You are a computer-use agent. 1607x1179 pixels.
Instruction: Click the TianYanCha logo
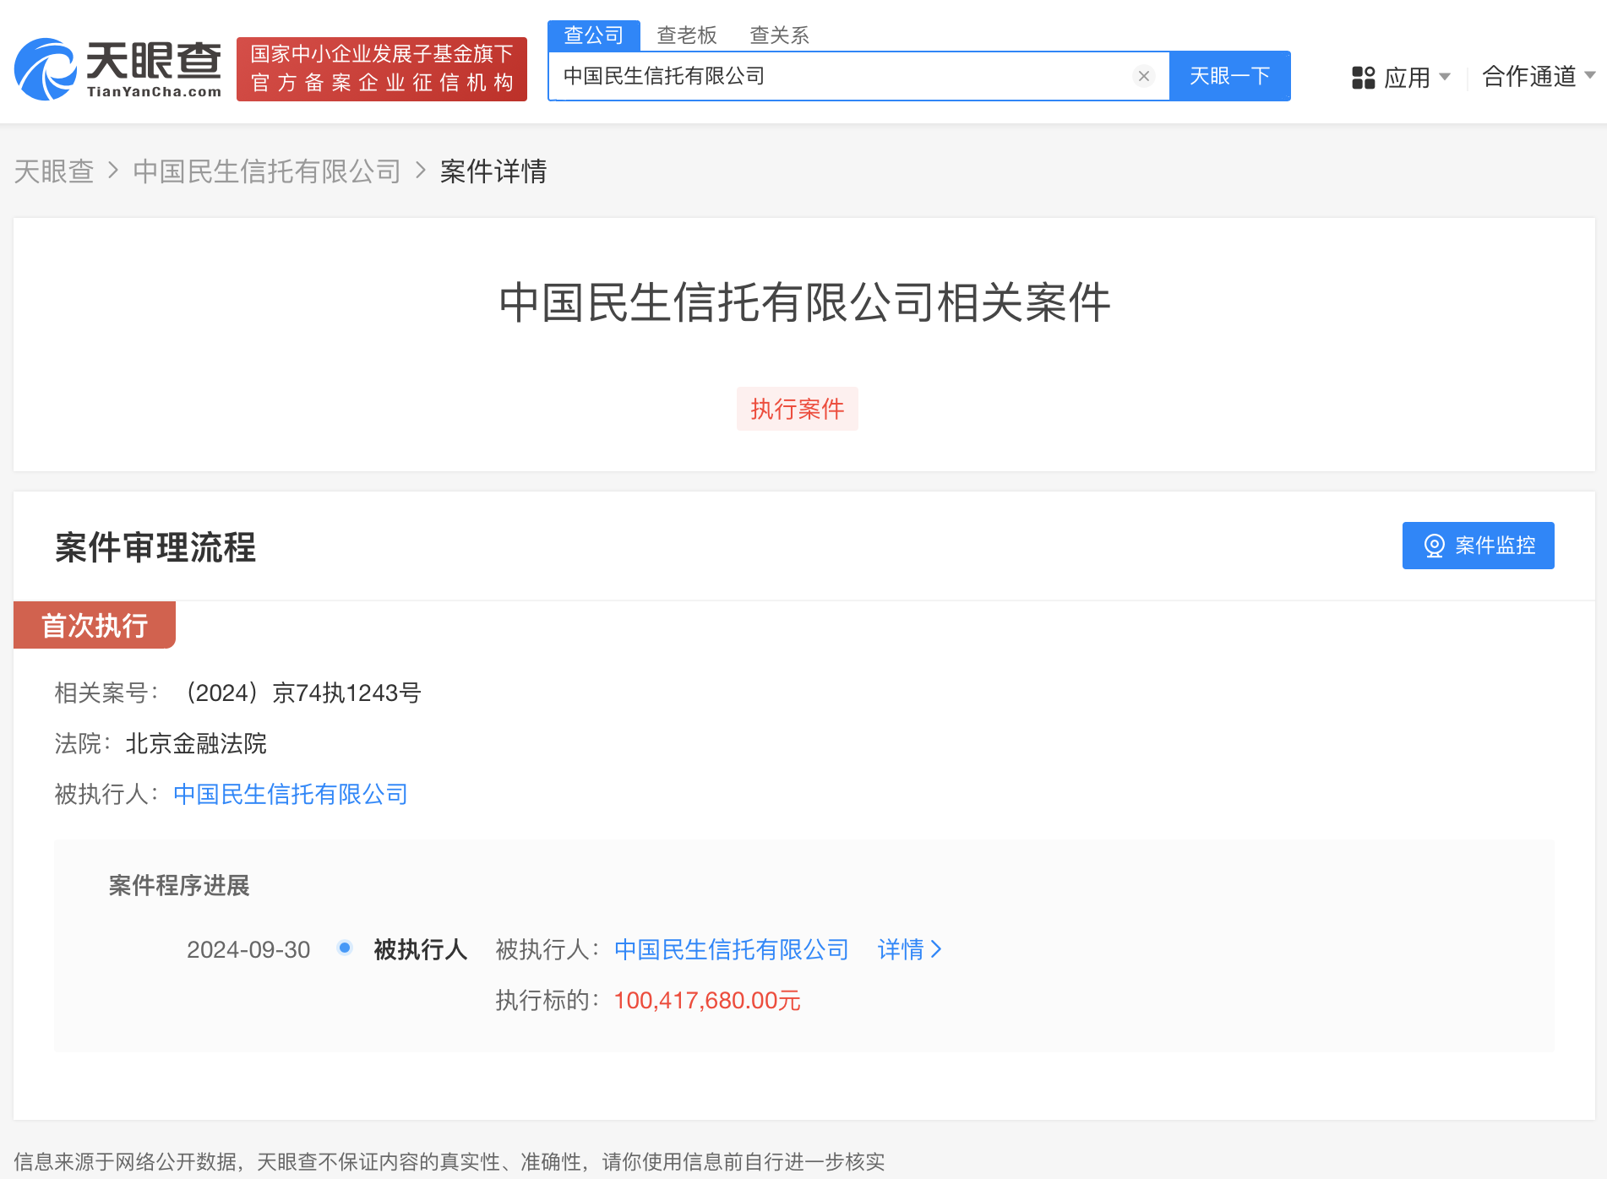[x=118, y=69]
